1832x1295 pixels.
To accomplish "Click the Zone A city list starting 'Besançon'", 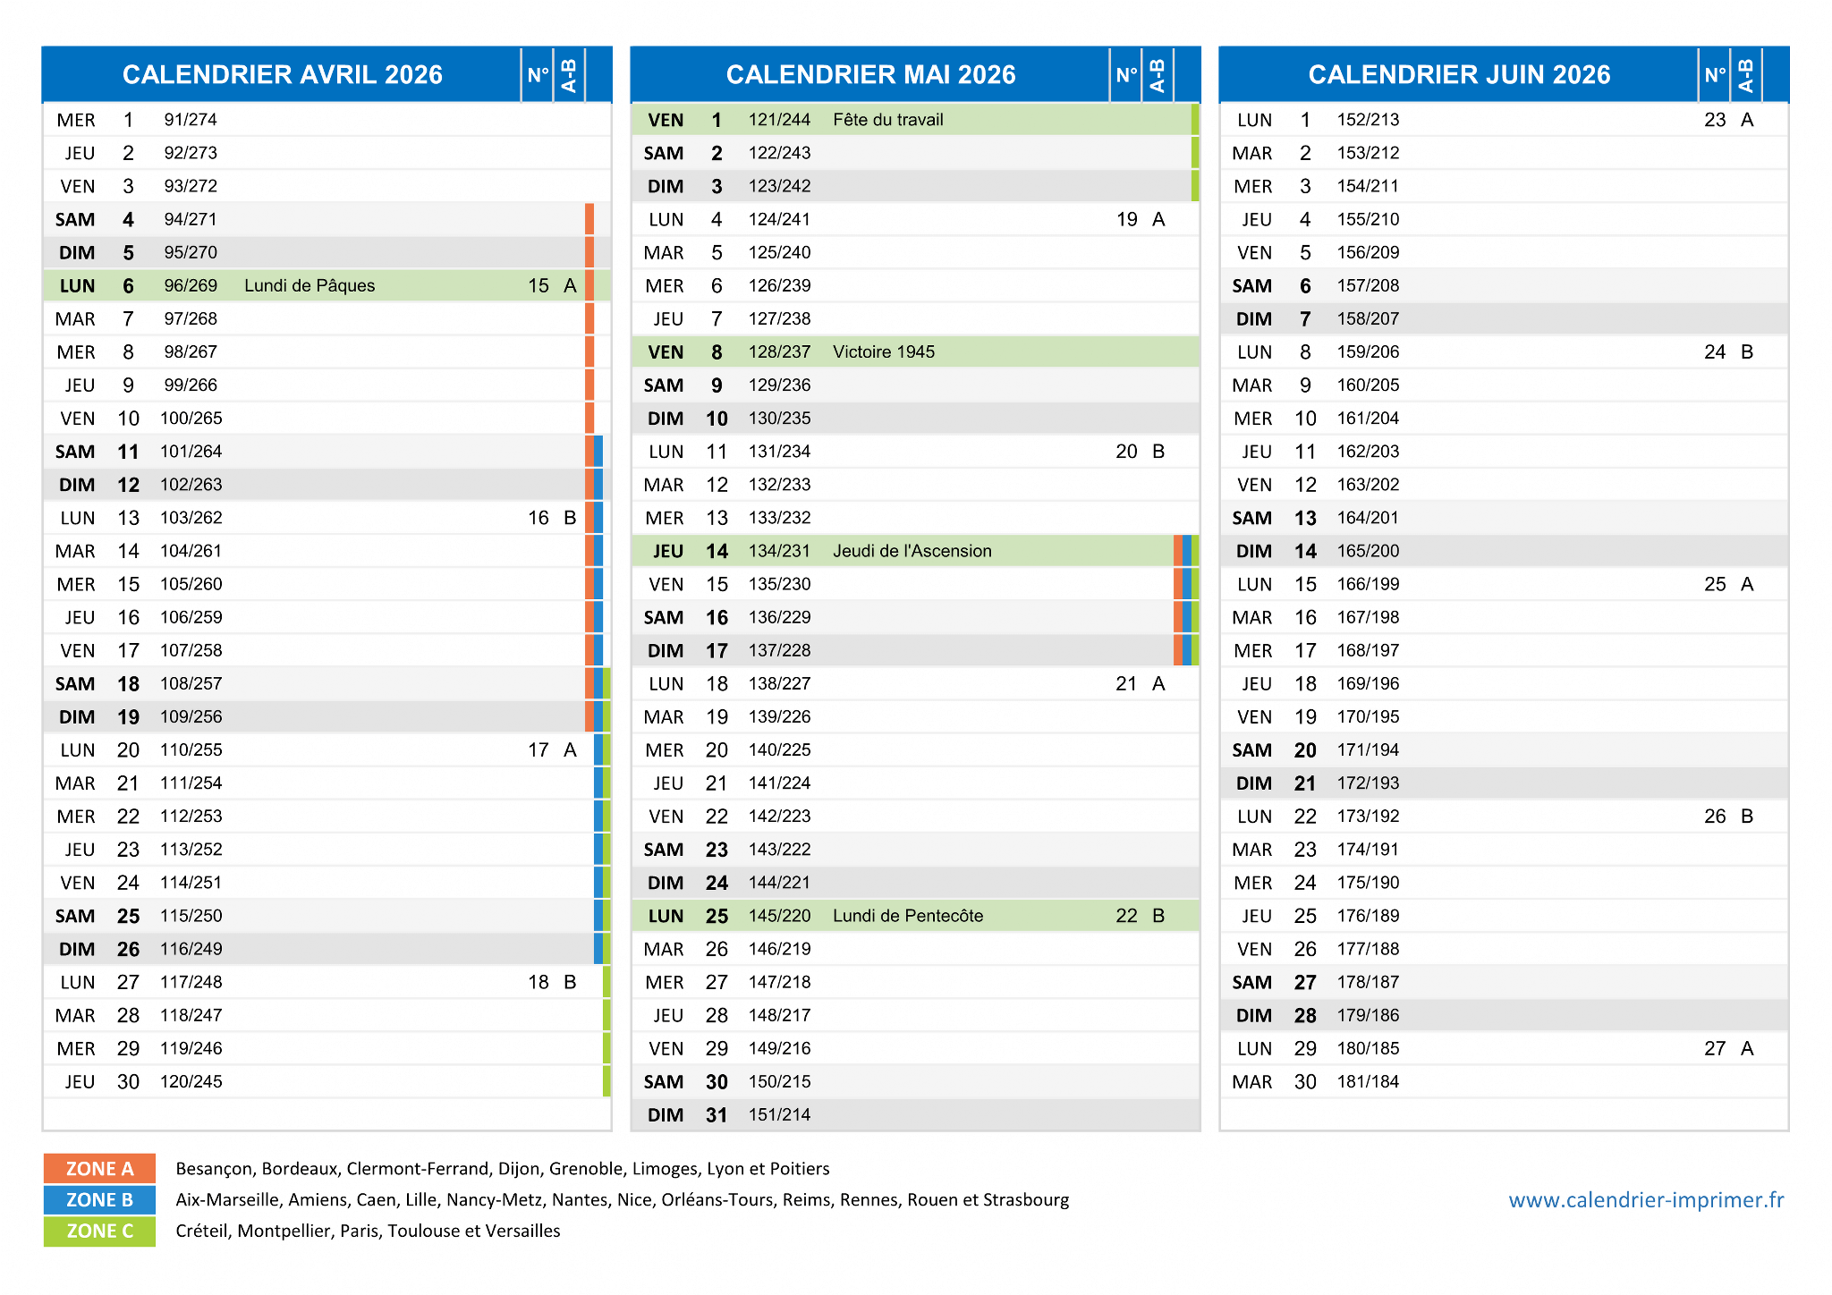I will click(503, 1168).
